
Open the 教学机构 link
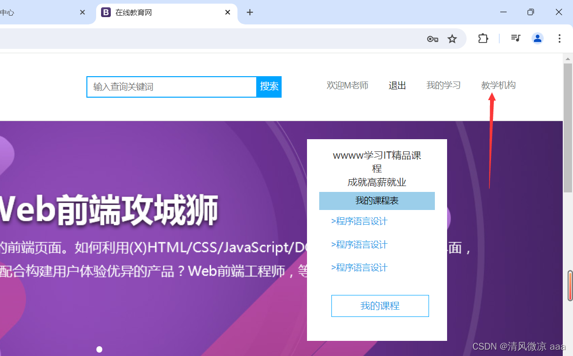point(498,85)
